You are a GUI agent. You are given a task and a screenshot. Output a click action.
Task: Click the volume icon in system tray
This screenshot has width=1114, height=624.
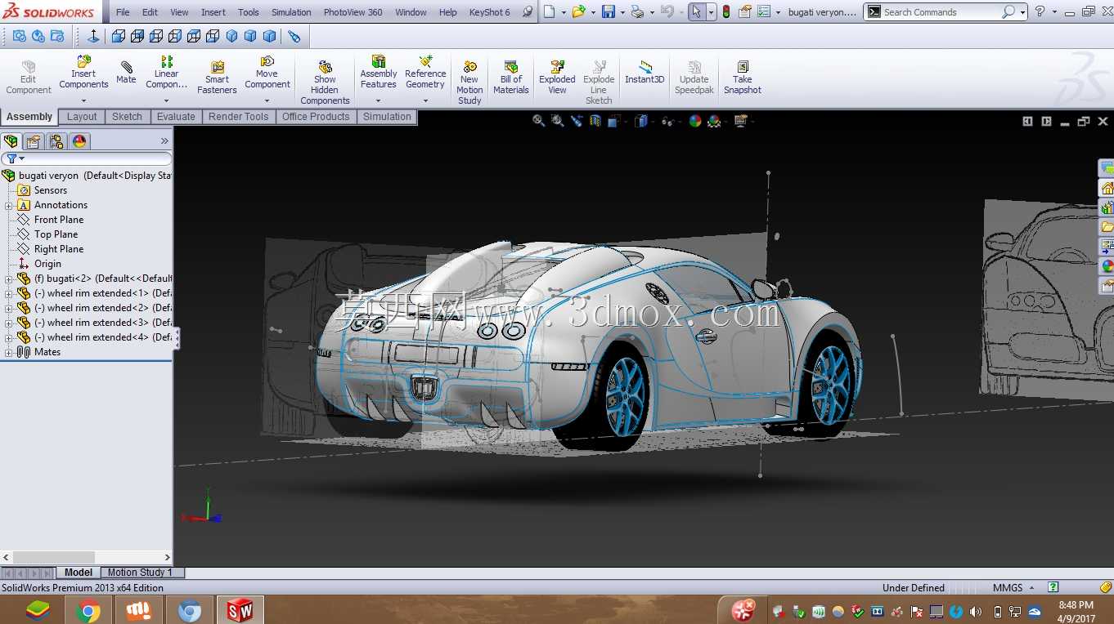click(x=976, y=612)
